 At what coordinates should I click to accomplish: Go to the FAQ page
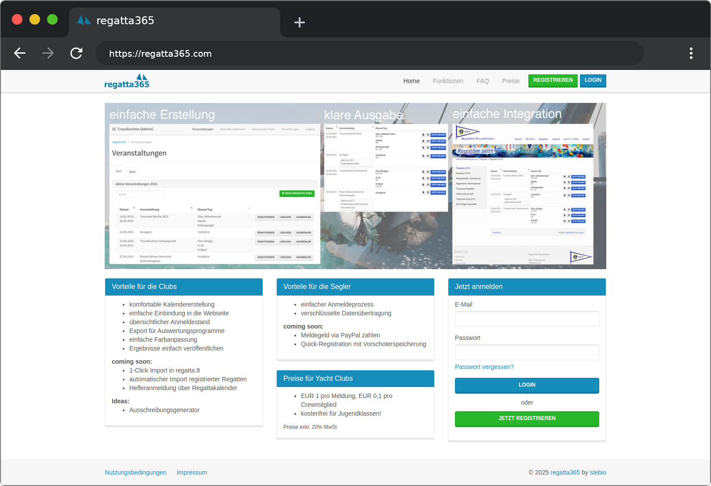tap(482, 81)
